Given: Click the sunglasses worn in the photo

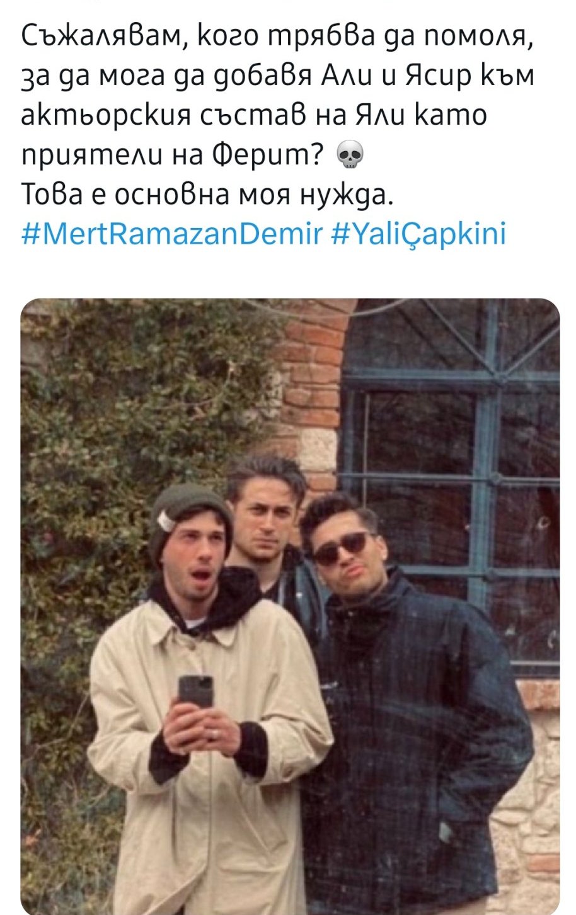Looking at the screenshot, I should (x=341, y=547).
